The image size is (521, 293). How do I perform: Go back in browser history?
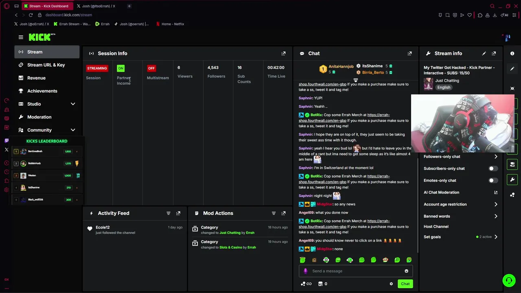pyautogui.click(x=16, y=15)
